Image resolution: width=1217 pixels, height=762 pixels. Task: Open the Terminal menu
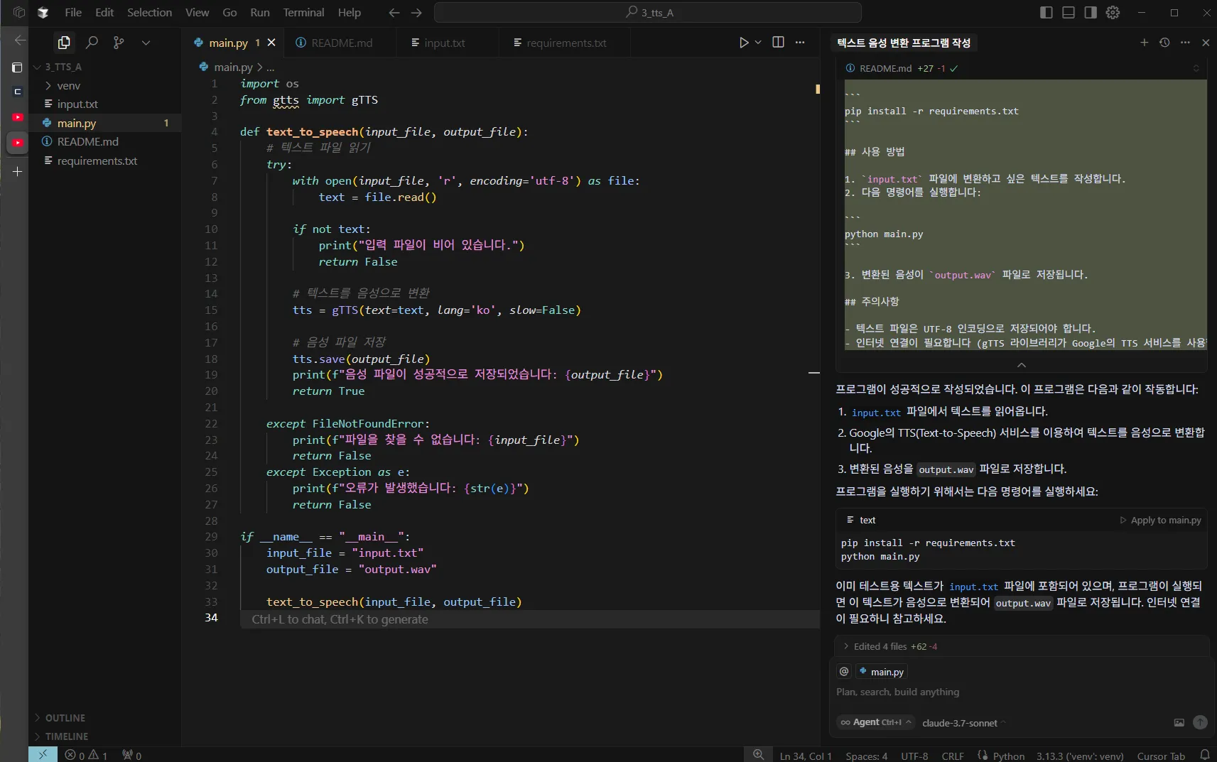tap(303, 13)
